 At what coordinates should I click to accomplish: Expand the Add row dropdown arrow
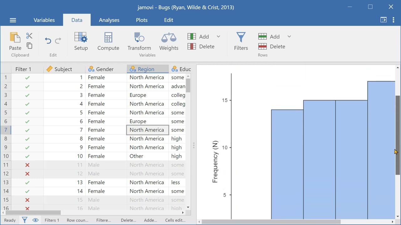click(x=289, y=37)
